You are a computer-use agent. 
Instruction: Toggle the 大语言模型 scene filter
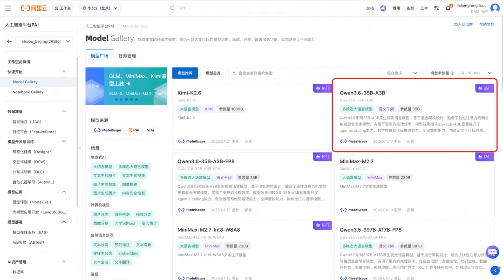click(x=102, y=167)
